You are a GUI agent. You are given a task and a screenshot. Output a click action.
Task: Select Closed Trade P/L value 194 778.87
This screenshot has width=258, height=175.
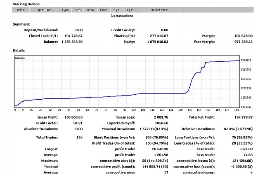[73, 36]
